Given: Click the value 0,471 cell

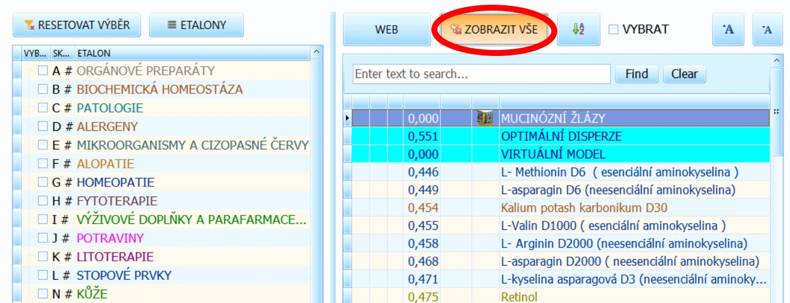Looking at the screenshot, I should 422,279.
